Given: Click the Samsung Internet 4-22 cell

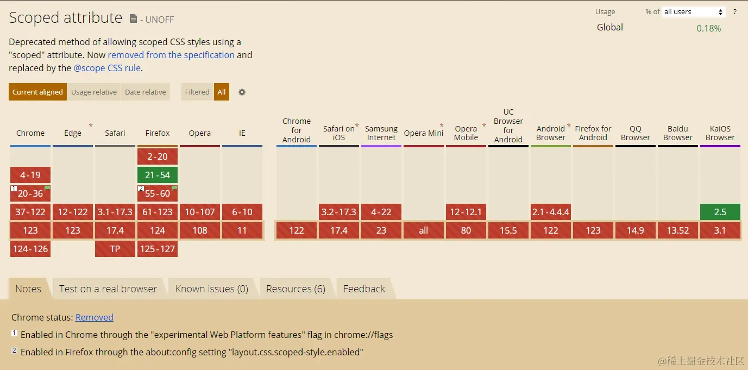Looking at the screenshot, I should click(381, 212).
